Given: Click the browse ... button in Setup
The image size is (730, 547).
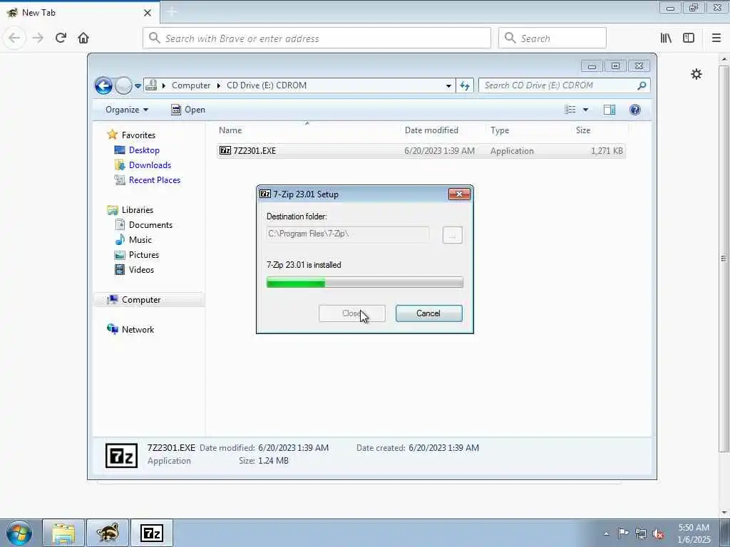Looking at the screenshot, I should pos(452,235).
